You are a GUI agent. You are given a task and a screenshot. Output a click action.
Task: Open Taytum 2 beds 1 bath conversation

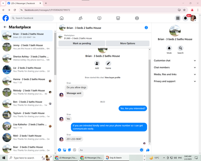coord(27,115)
